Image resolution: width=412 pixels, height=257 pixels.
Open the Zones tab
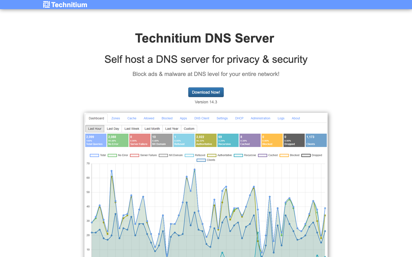[116, 118]
